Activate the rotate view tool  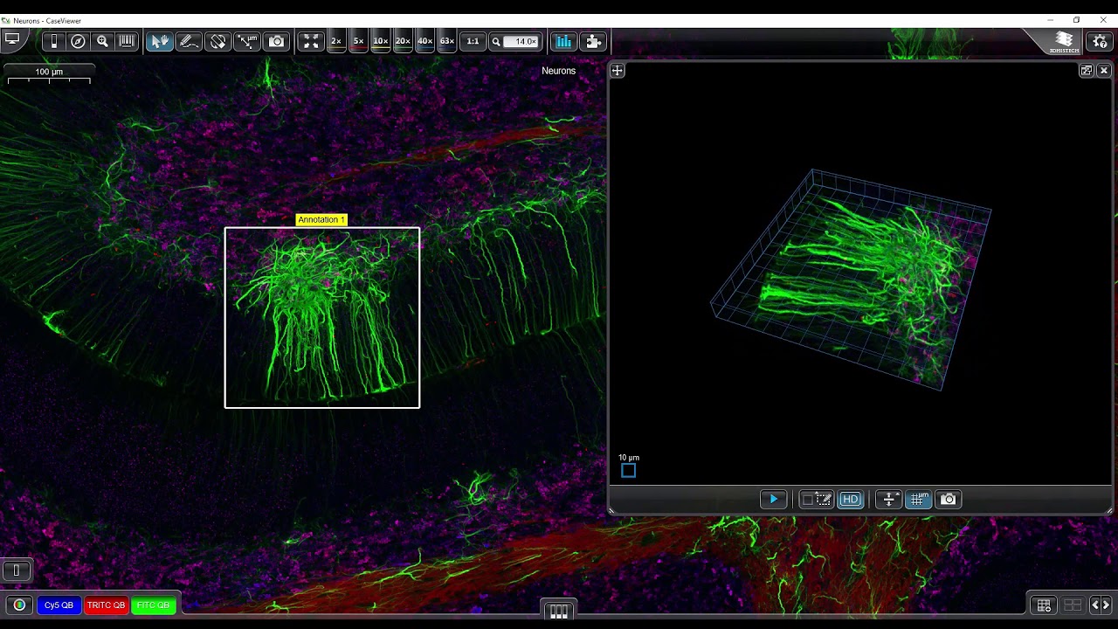click(218, 41)
